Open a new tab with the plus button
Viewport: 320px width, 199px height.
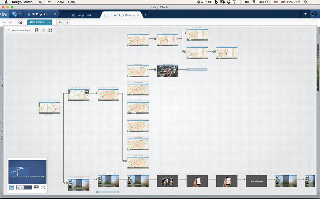[x=146, y=15]
